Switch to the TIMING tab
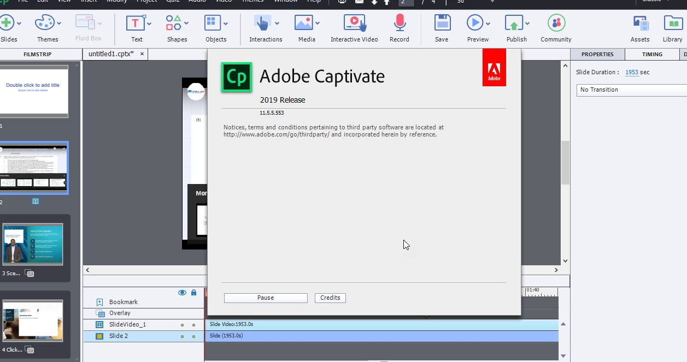687x362 pixels. (652, 54)
